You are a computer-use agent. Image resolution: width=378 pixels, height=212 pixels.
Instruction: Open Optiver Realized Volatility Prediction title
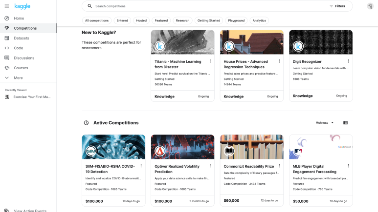click(x=177, y=169)
